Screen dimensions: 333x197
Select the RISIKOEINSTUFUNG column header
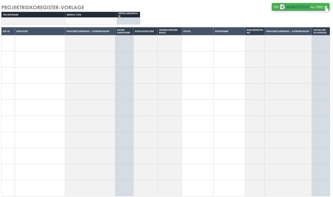(255, 31)
